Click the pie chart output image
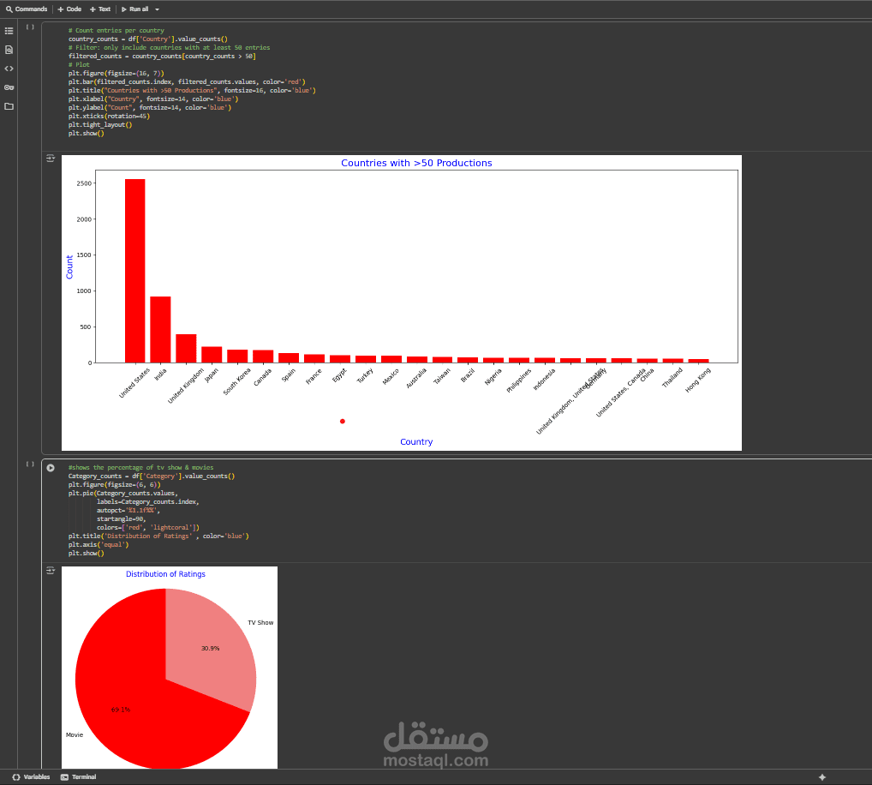The image size is (872, 785). click(x=169, y=668)
